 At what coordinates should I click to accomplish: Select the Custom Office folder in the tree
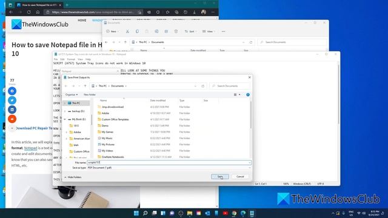pos(79,151)
